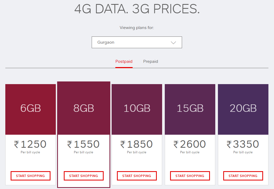Switch to the Postpaid tab
This screenshot has height=189, width=274.
[124, 61]
